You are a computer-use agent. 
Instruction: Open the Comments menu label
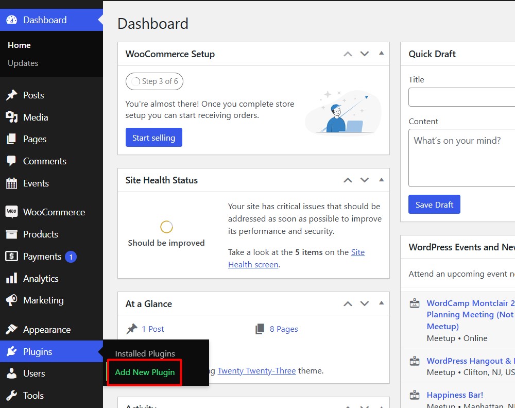45,161
